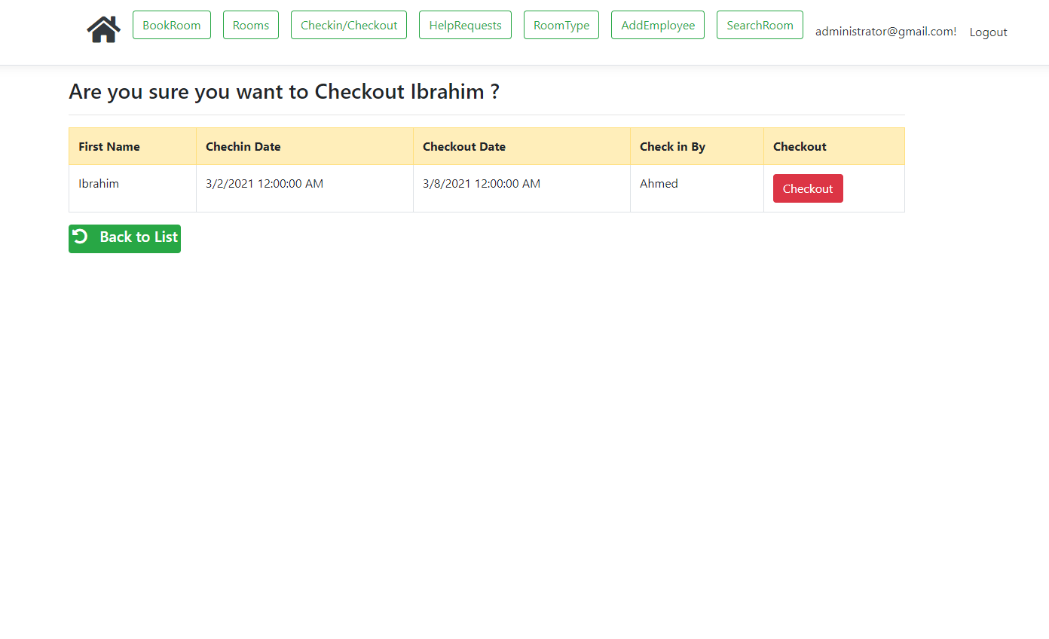Viewport: 1049px width, 639px height.
Task: Navigate to HelpRequests
Action: [465, 25]
